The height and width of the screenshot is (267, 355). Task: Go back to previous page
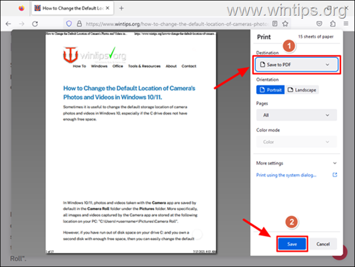click(x=8, y=23)
